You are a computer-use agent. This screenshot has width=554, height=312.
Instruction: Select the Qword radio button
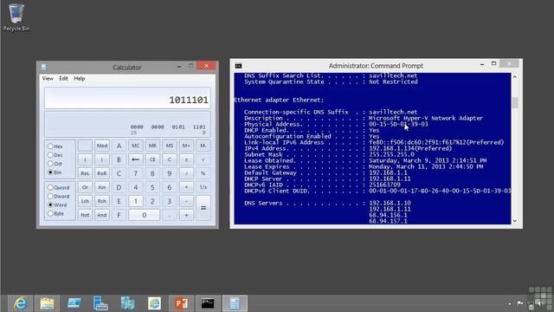click(59, 187)
